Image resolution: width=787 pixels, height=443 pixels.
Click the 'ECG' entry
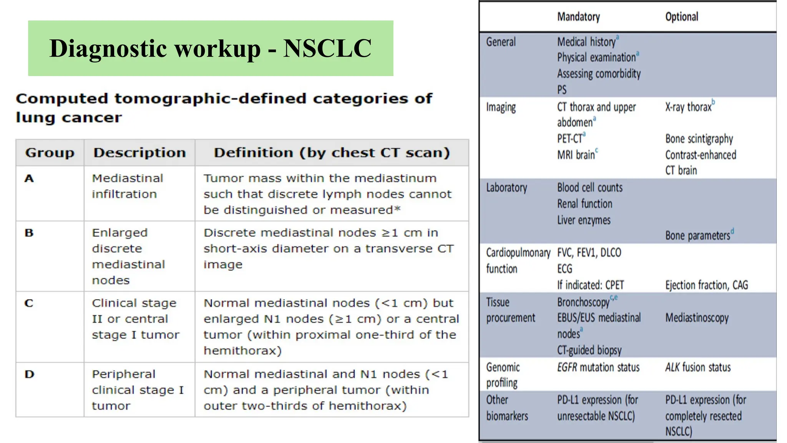click(565, 269)
